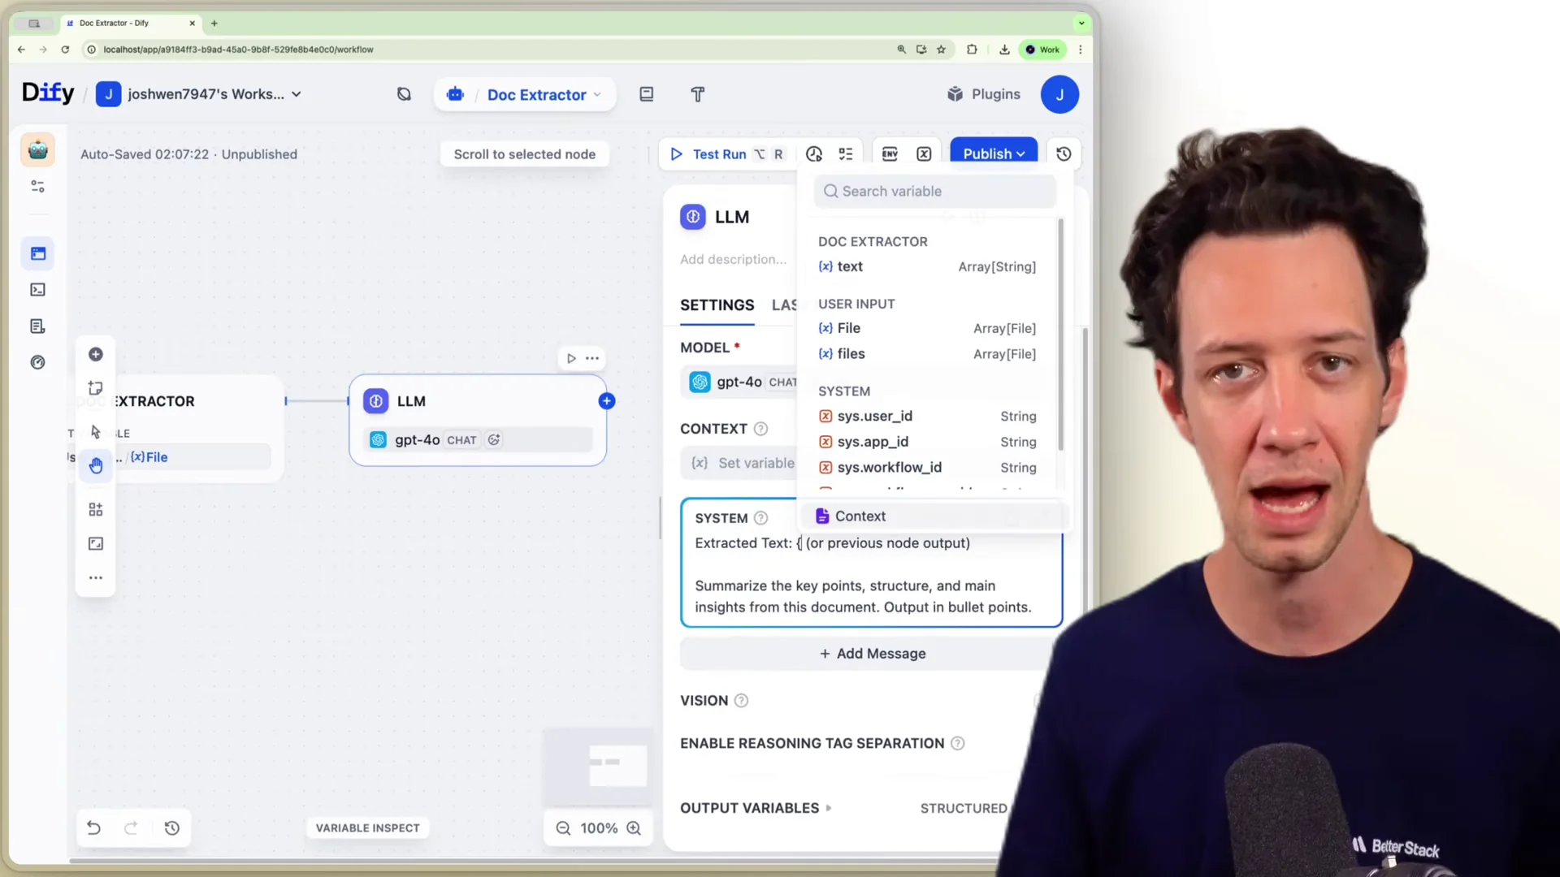Click the reasoning tag separation help icon
This screenshot has height=877, width=1560.
[x=957, y=744]
